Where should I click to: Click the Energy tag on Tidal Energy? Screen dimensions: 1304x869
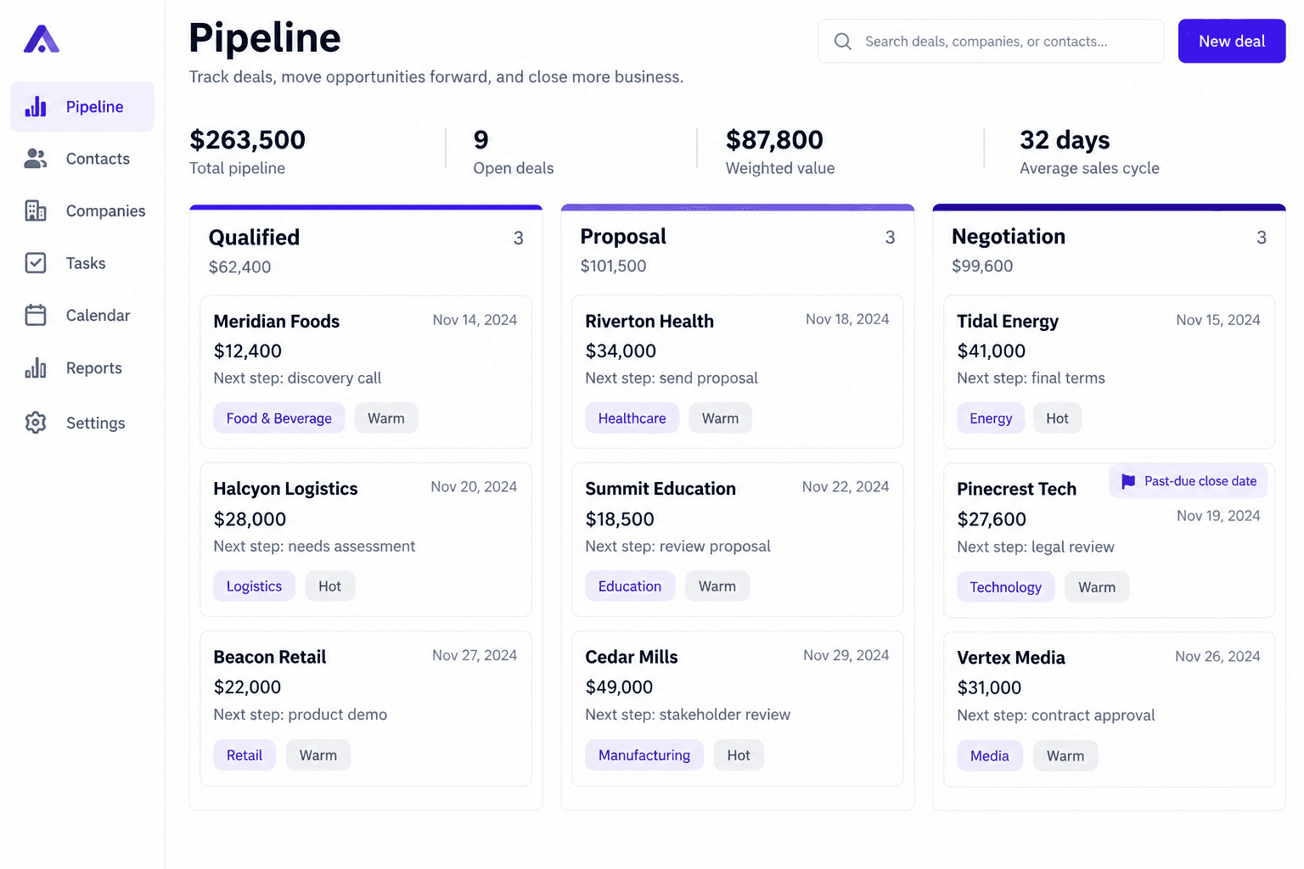(991, 418)
